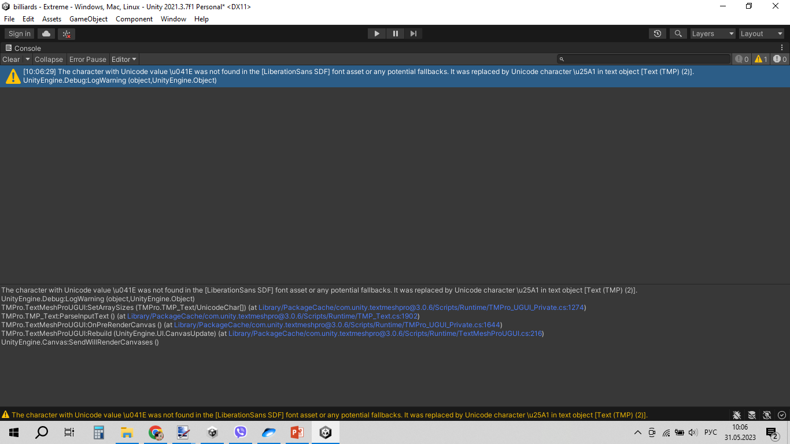
Task: Toggle info message filter showing 0
Action: pyautogui.click(x=741, y=59)
